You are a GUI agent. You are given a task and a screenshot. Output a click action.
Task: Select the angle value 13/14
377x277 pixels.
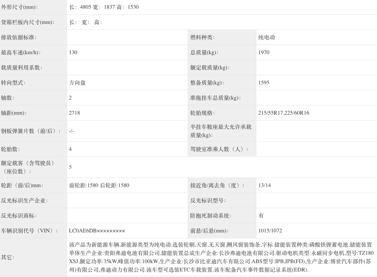coord(264,185)
